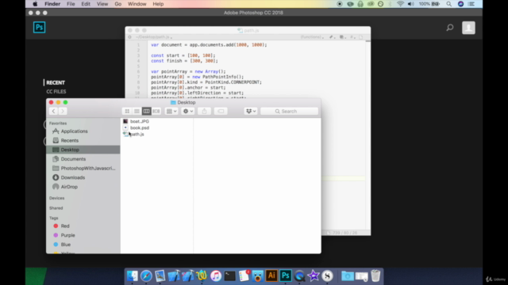The height and width of the screenshot is (285, 508).
Task: Click the volume icon in menu bar
Action: click(411, 4)
